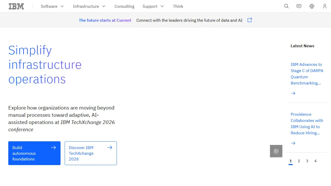This screenshot has width=331, height=186.
Task: Open the globe region selector icon
Action: (x=312, y=6)
